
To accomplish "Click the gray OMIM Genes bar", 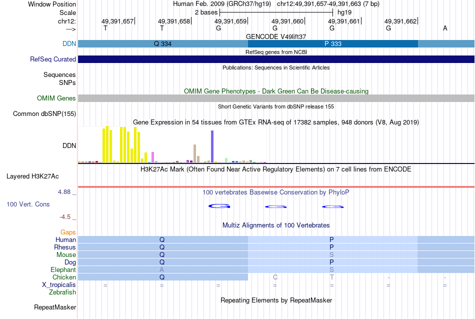I will pyautogui.click(x=276, y=98).
